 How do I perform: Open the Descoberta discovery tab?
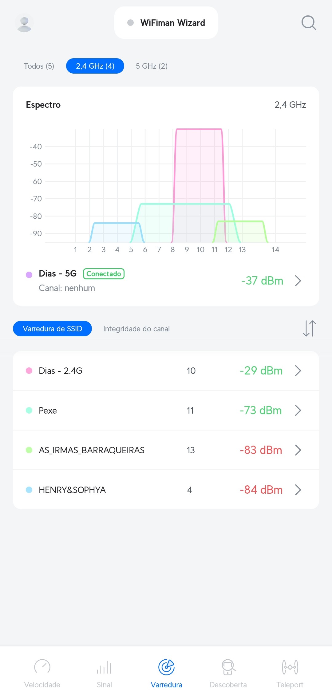(228, 674)
